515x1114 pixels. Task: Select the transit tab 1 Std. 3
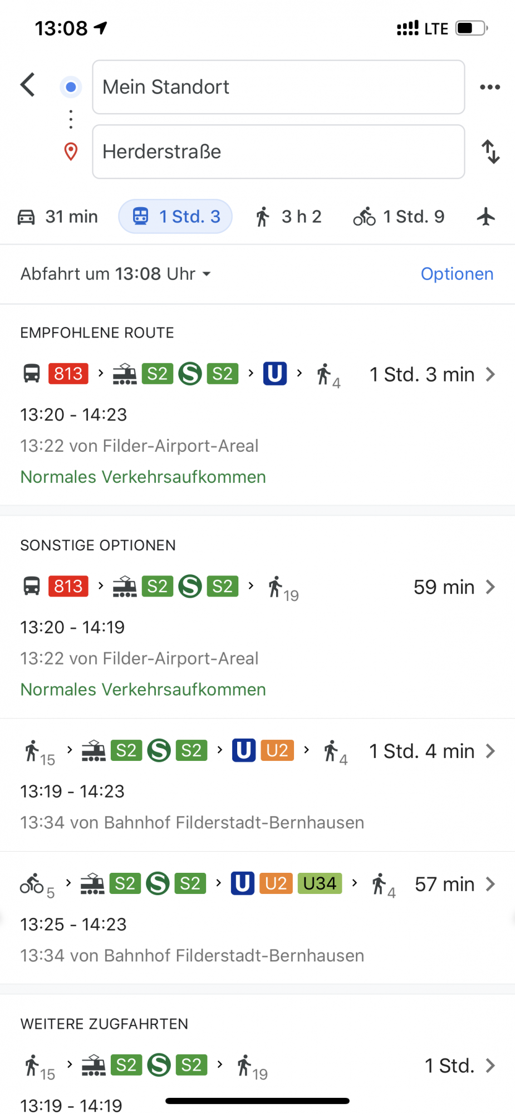175,217
